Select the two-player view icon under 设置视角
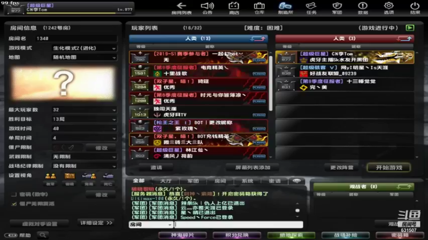 pos(50,177)
